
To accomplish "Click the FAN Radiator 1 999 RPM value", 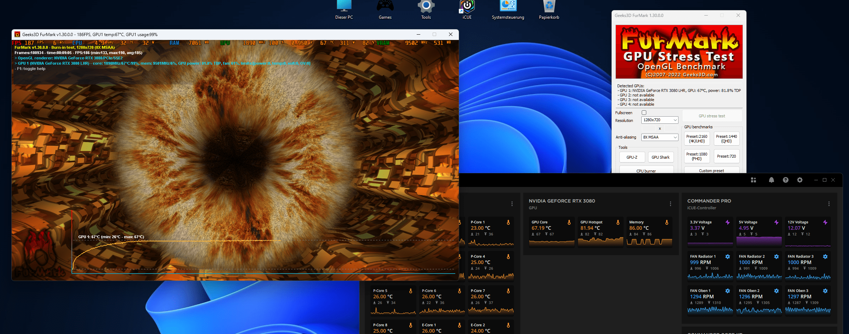I will 700,263.
